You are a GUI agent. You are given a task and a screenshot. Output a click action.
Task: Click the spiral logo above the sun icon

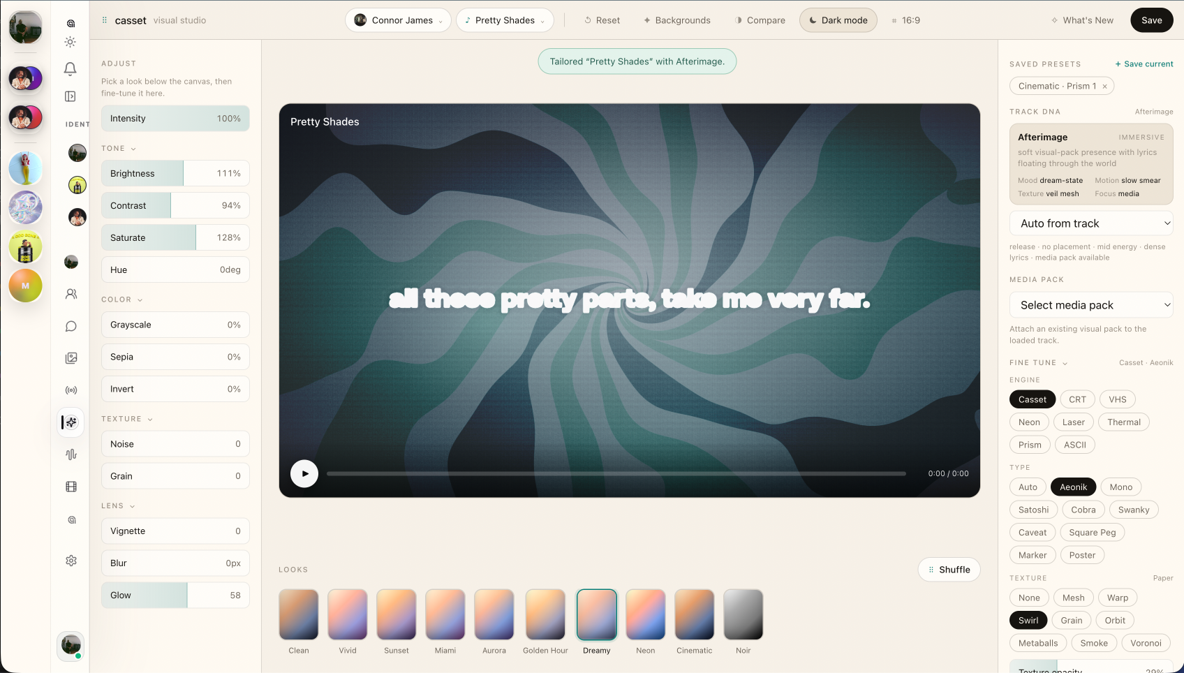pyautogui.click(x=71, y=23)
